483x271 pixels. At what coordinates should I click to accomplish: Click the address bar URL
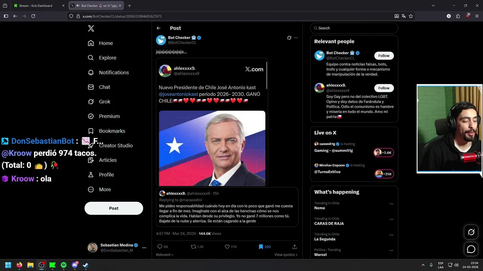click(122, 16)
